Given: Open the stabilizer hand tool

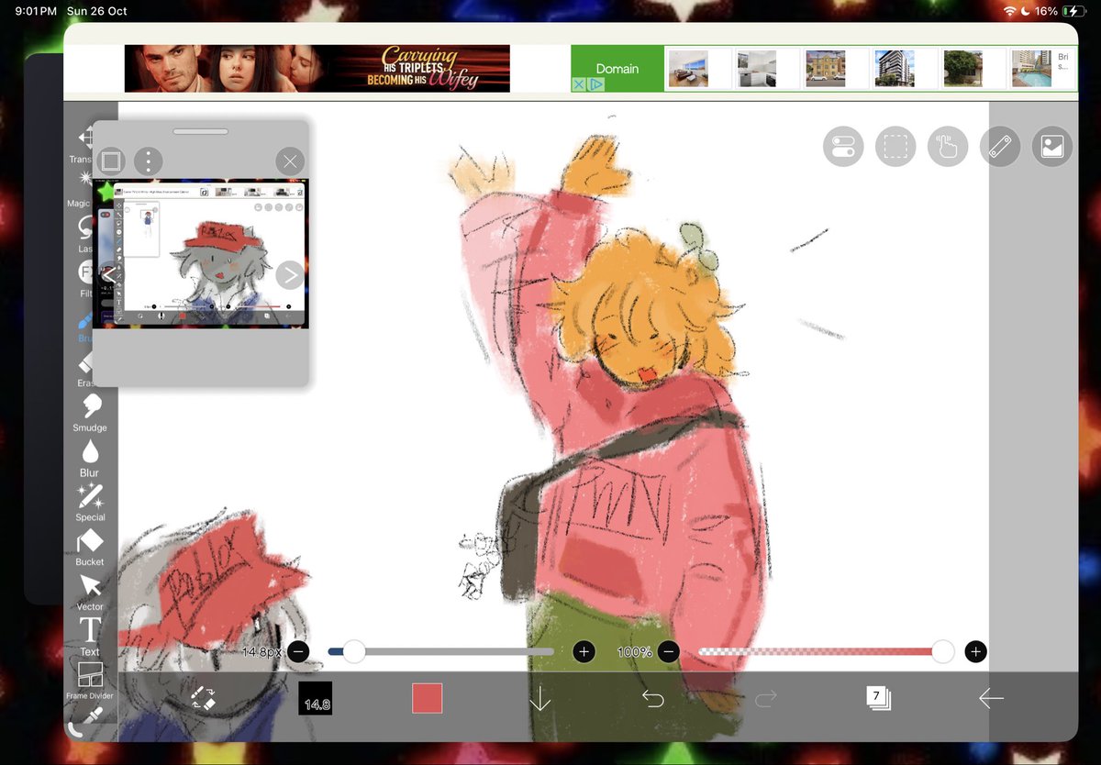Looking at the screenshot, I should click(948, 147).
